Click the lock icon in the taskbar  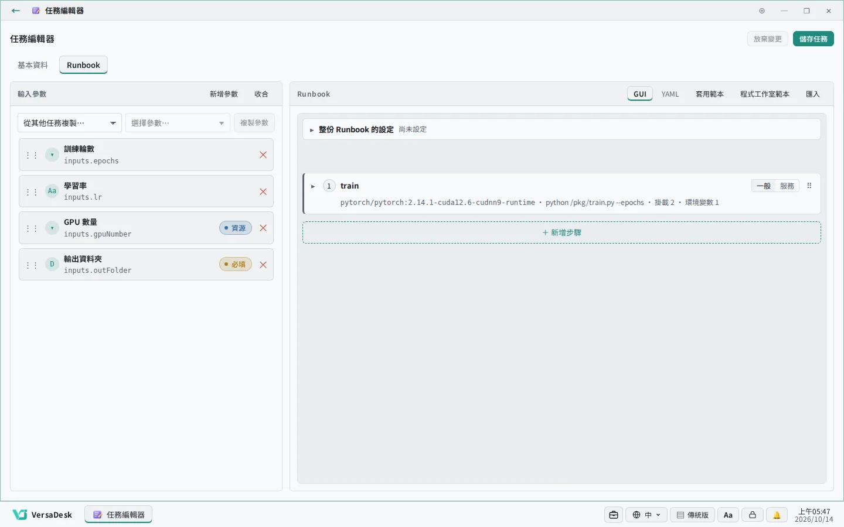(753, 515)
